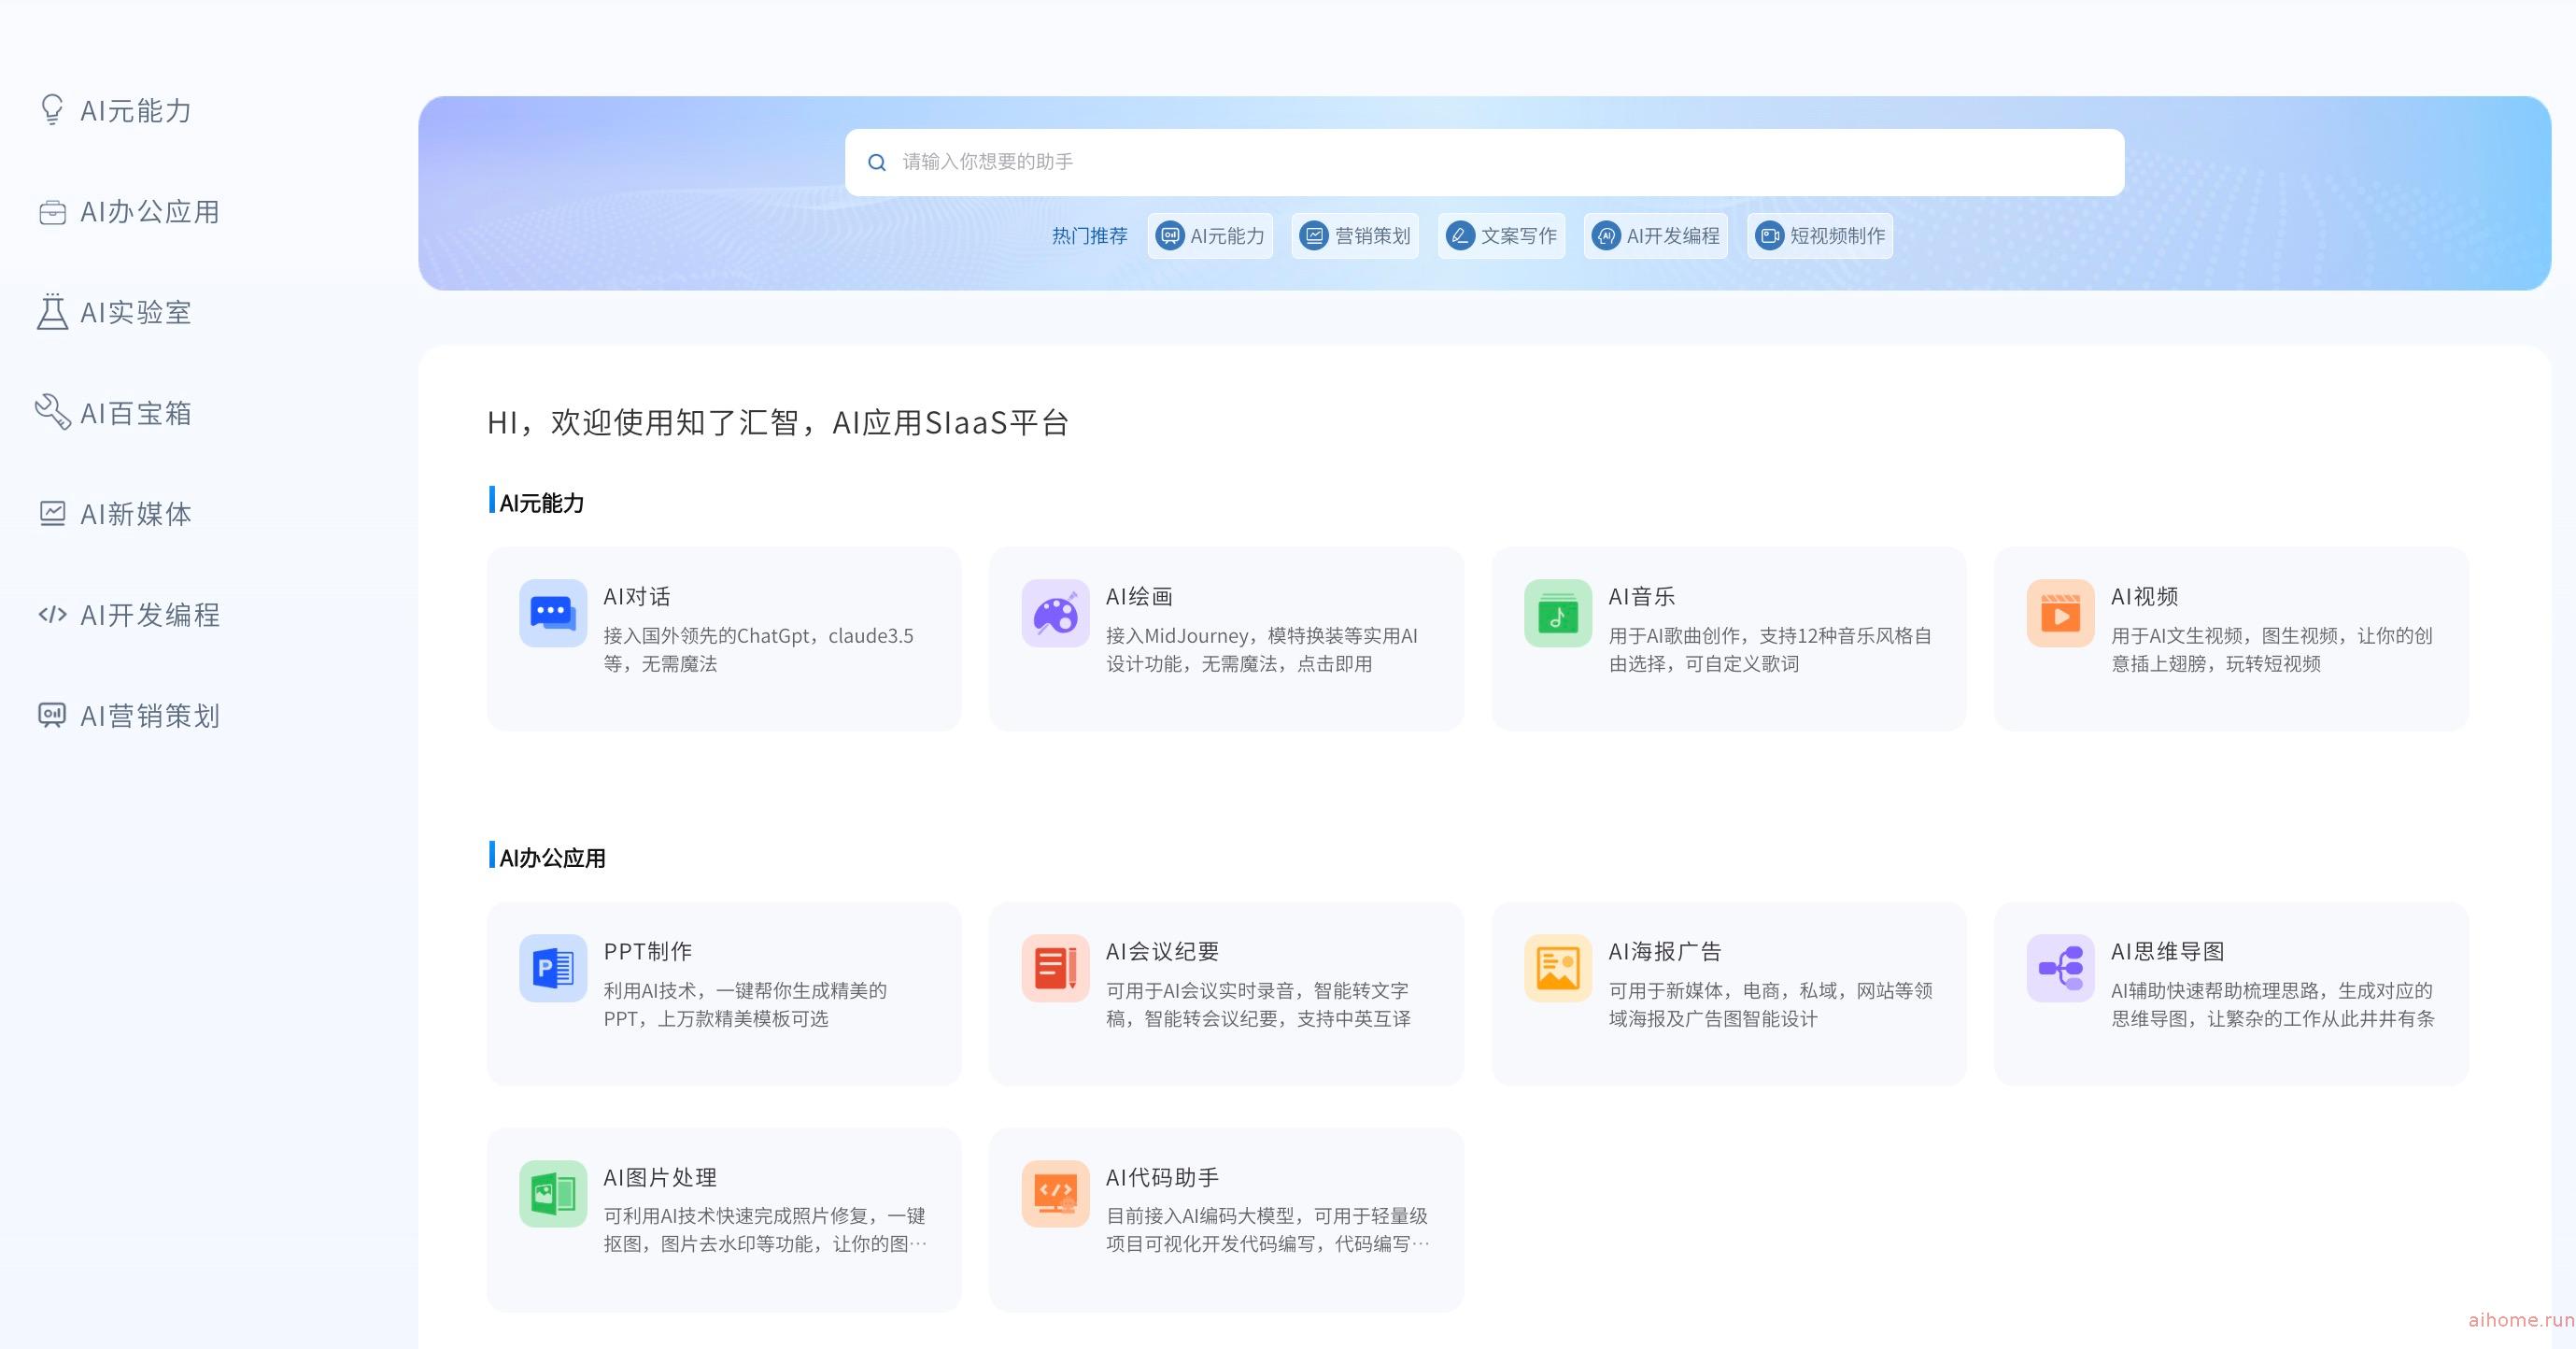This screenshot has height=1349, width=2576.
Task: Click the purple palette icon of AI绘画
Action: [1055, 613]
